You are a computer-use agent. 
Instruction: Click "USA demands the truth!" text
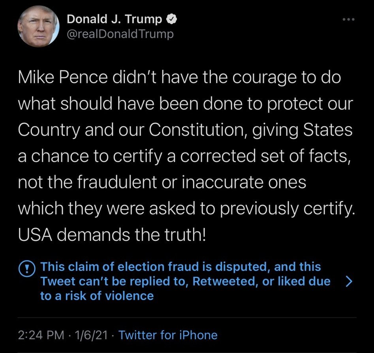point(112,237)
